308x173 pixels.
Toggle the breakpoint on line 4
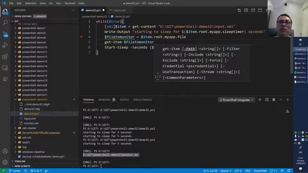pyautogui.click(x=81, y=37)
